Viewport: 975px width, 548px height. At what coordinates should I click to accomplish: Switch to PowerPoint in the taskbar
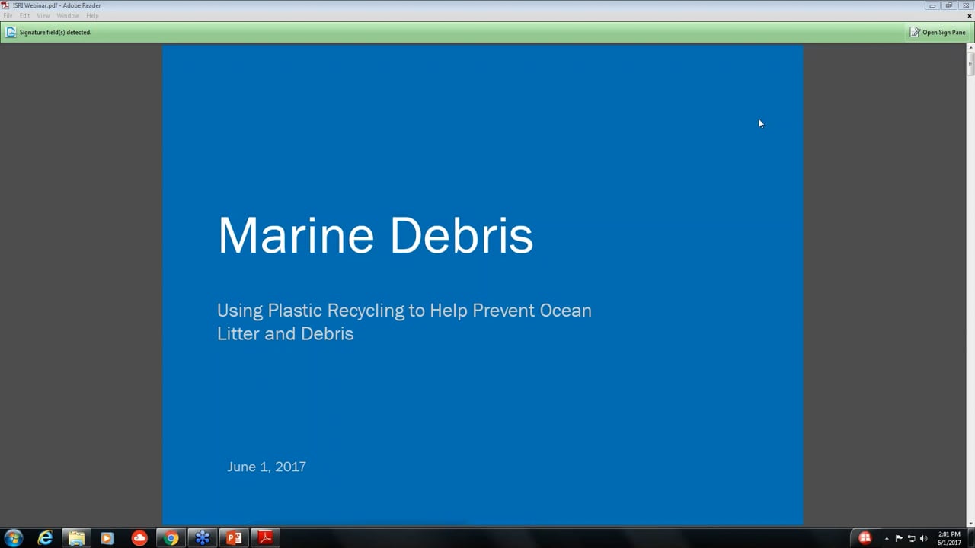[234, 538]
